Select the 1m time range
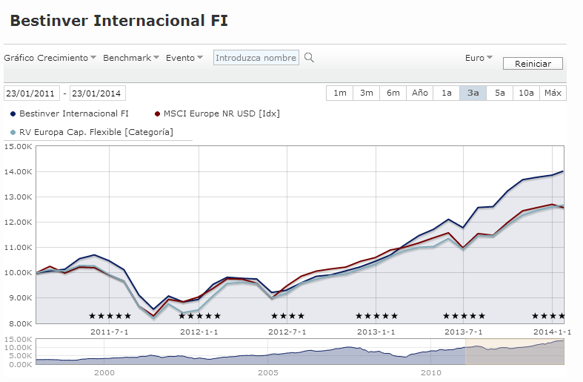The width and height of the screenshot is (583, 382). tap(339, 93)
